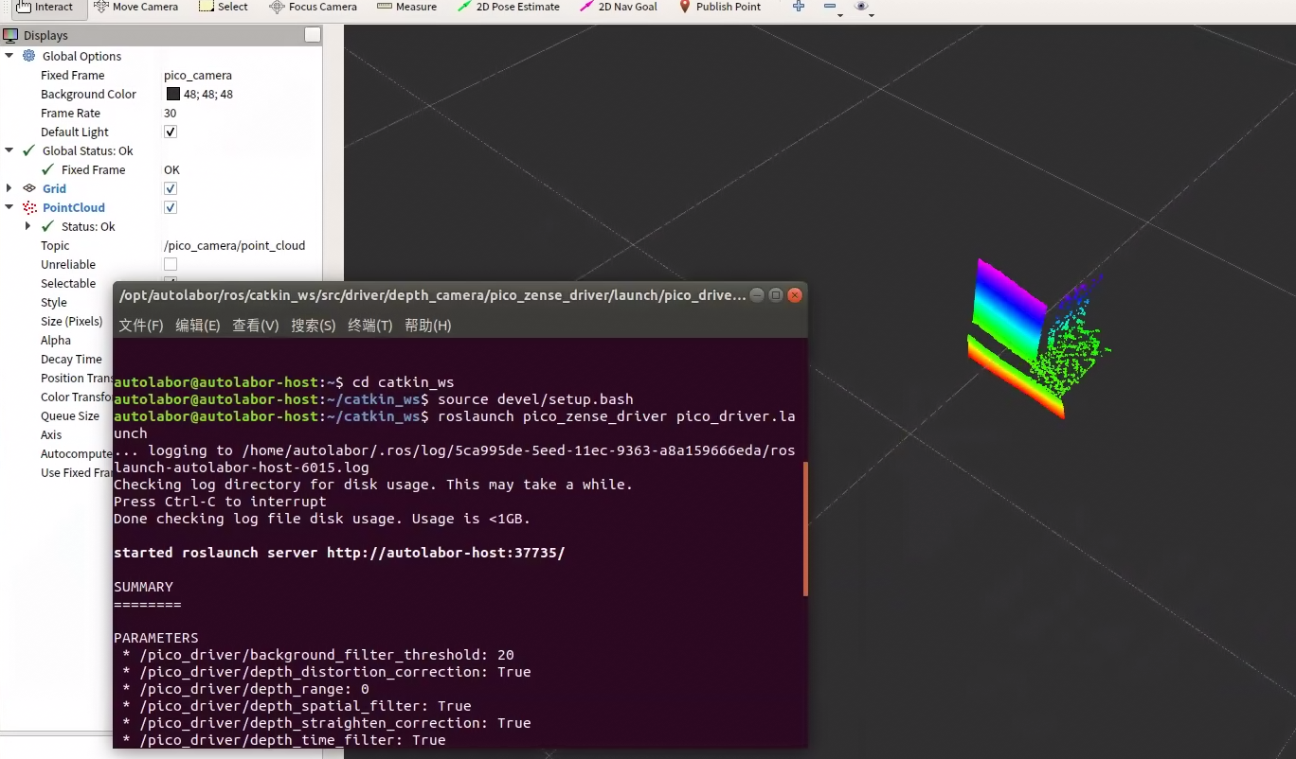Activate the Publish Point tool
The image size is (1296, 759).
[x=719, y=7]
